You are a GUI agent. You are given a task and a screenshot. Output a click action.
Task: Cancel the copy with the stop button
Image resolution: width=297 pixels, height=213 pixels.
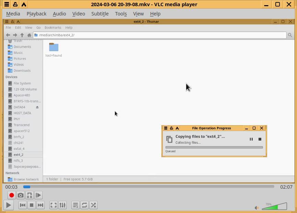(x=260, y=139)
